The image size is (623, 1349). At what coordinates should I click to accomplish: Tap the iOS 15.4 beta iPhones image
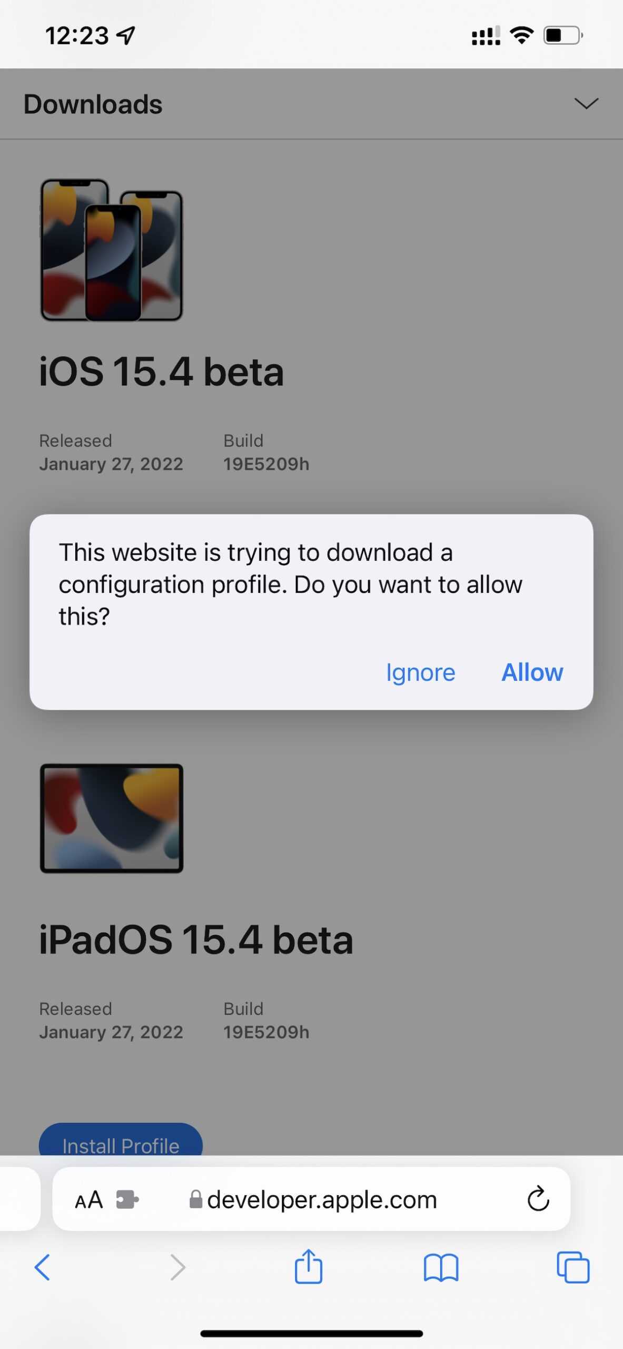point(112,250)
